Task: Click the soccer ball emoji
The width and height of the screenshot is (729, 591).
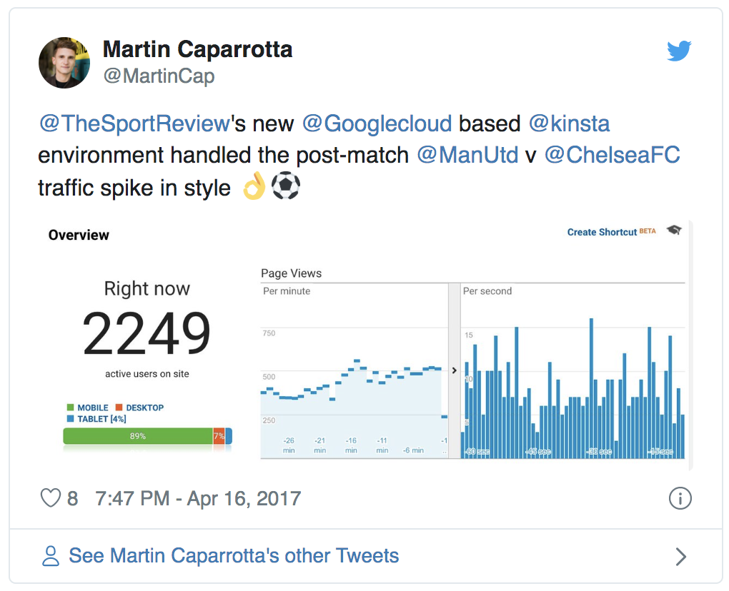Action: coord(285,186)
